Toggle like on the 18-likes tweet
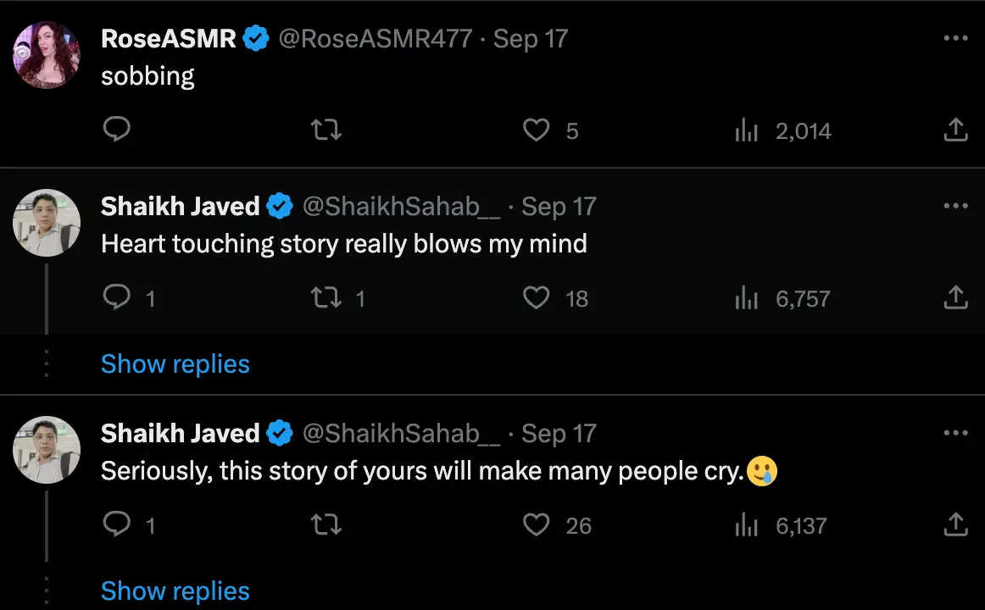 tap(536, 297)
